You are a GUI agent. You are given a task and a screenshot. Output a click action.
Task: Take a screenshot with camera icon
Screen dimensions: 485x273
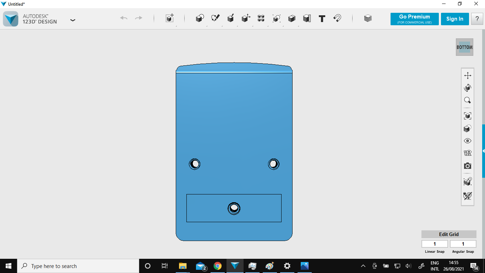(x=468, y=166)
